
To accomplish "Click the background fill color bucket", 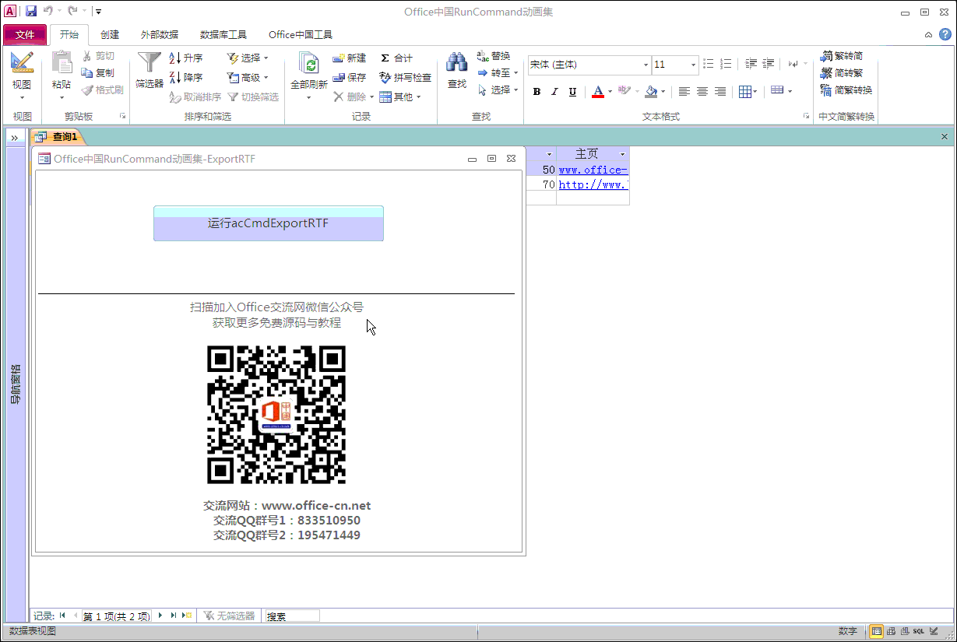I will pos(651,92).
